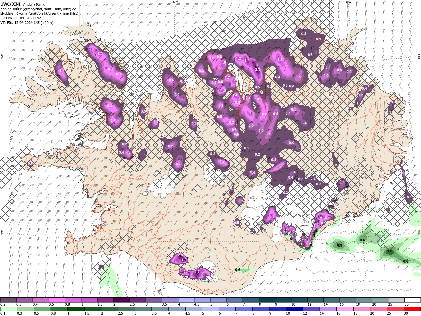Click the "20W" longitude label
The width and height of the screenshot is (421, 316).
pyautogui.click(x=175, y=2)
